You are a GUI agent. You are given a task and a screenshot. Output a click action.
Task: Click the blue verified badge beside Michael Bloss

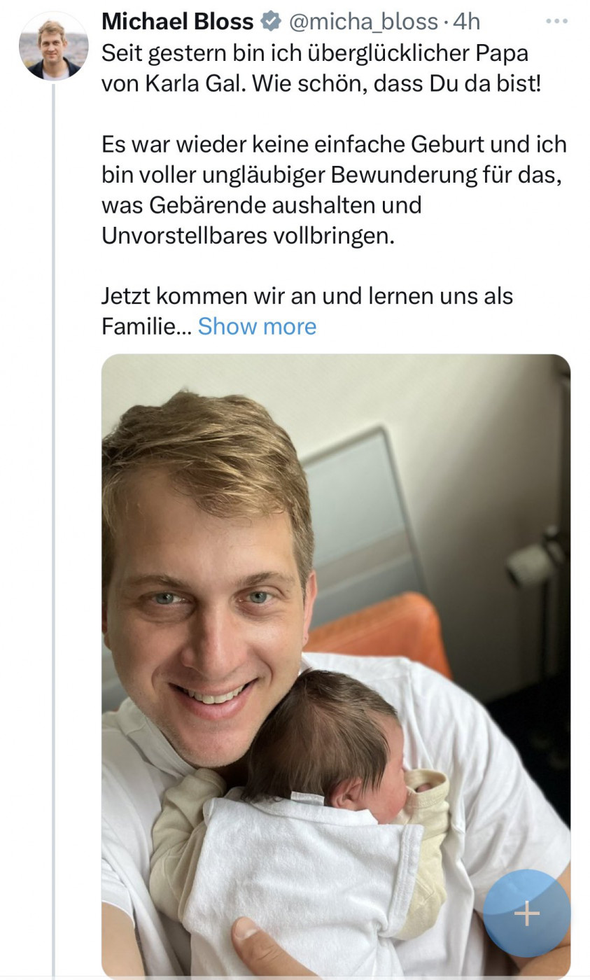point(270,22)
